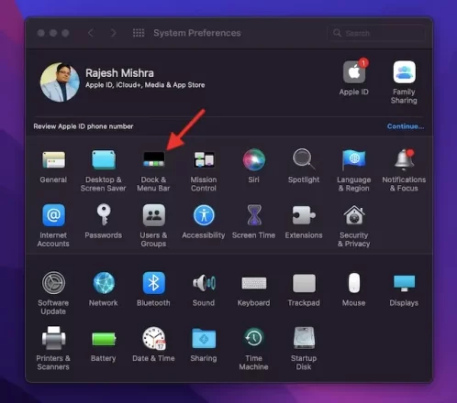
Task: Open Trackpad preferences
Action: click(304, 283)
